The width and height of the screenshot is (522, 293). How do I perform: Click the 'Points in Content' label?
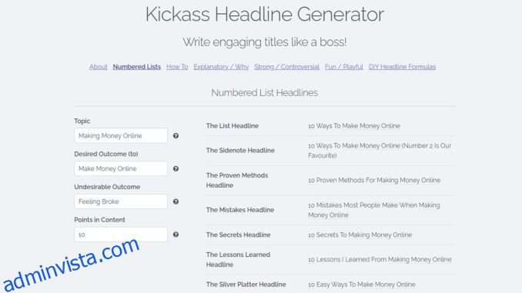(99, 220)
